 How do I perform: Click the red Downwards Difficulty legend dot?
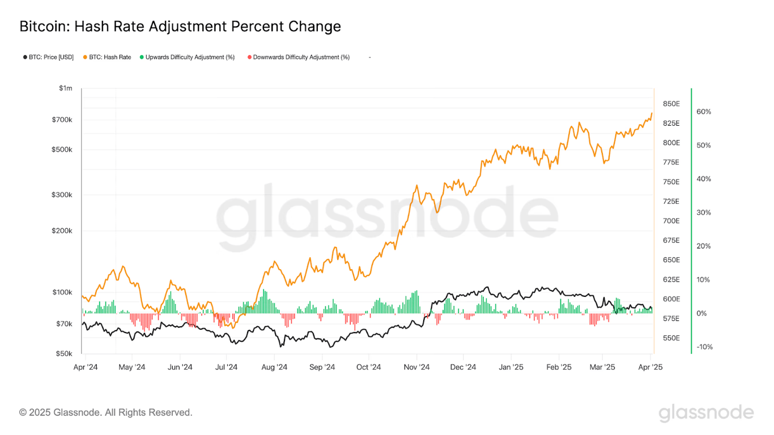(249, 57)
